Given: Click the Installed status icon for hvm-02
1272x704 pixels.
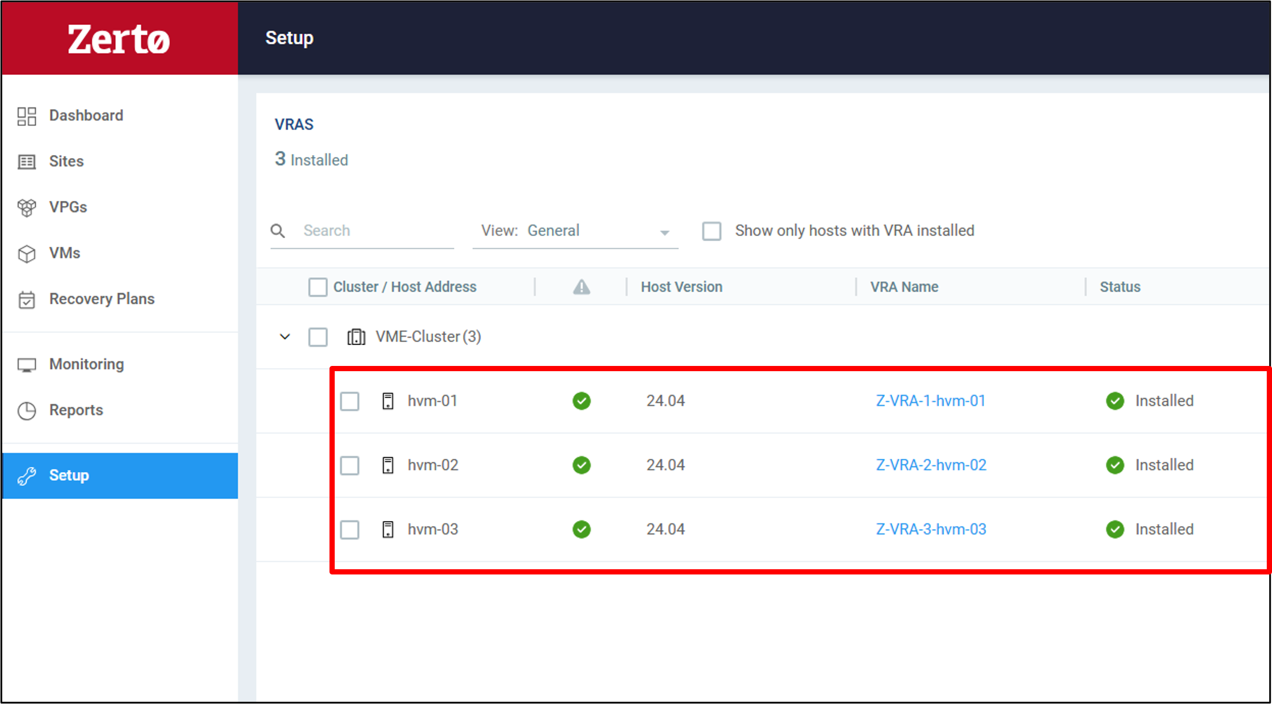Looking at the screenshot, I should point(1115,465).
